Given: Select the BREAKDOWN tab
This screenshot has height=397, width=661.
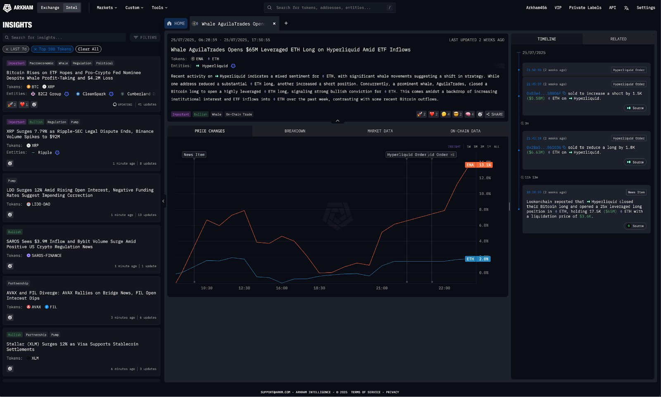Looking at the screenshot, I should [x=295, y=131].
